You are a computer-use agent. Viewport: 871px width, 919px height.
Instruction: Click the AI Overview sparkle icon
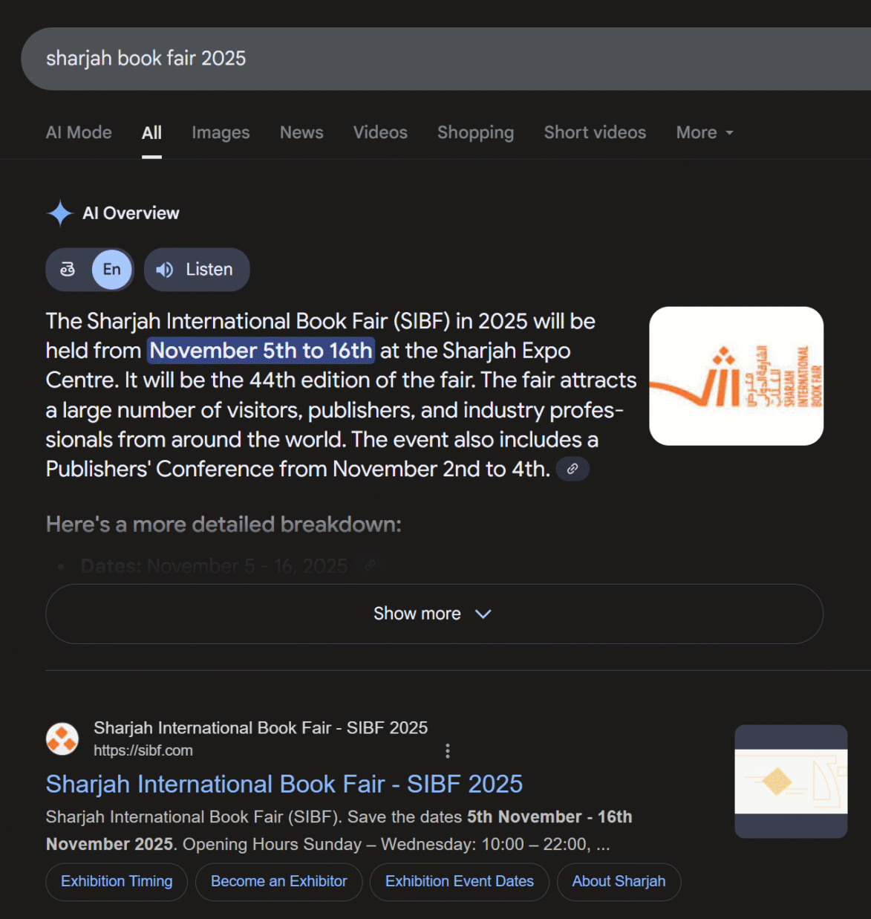[x=59, y=213]
